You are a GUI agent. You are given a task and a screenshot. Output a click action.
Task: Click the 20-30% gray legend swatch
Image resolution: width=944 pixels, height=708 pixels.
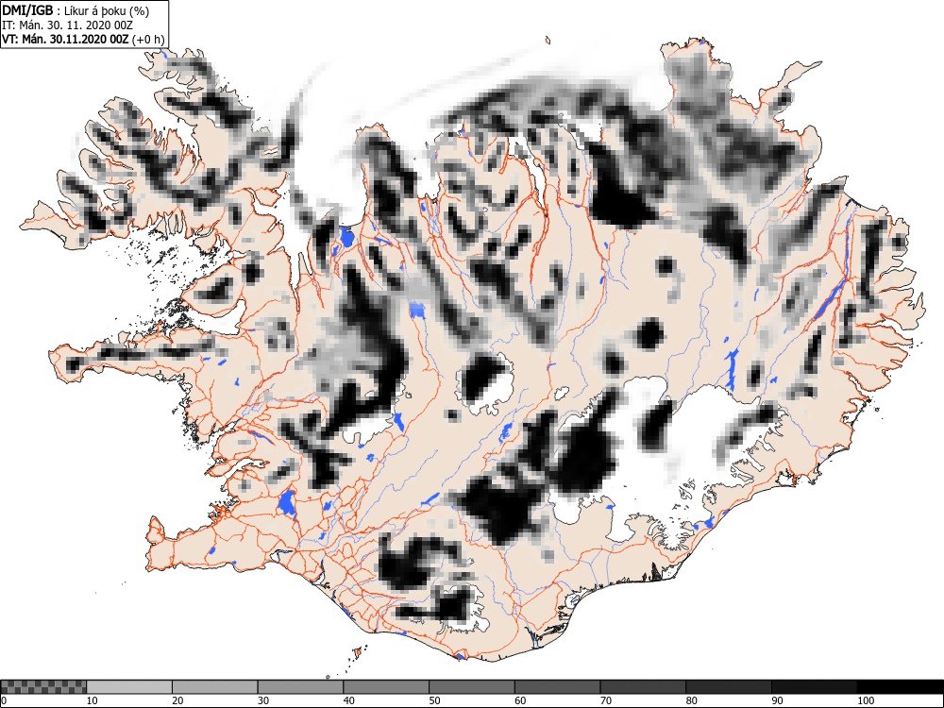click(215, 687)
